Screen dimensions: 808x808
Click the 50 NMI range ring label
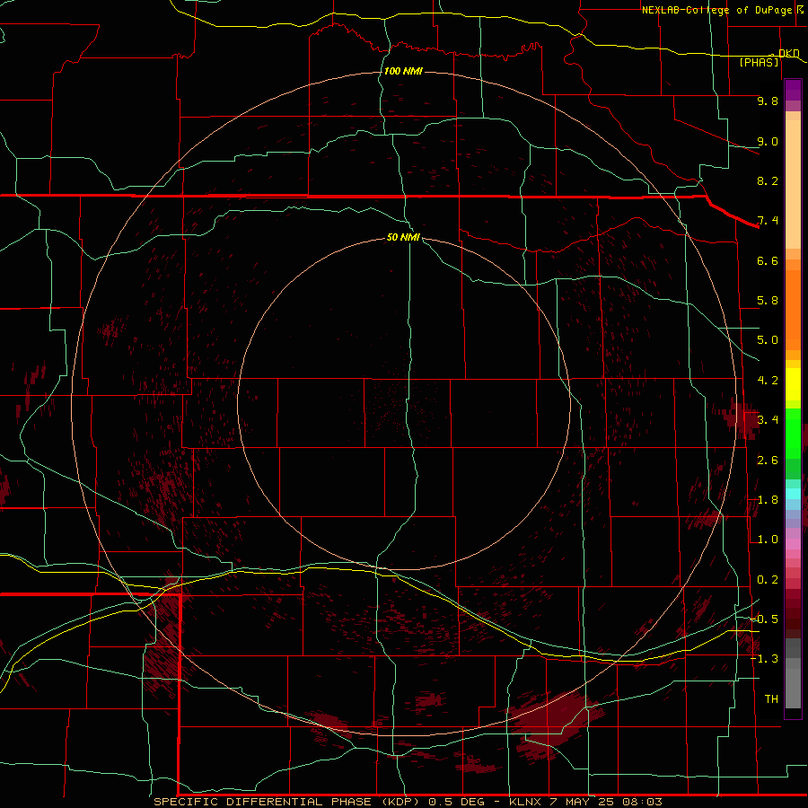pyautogui.click(x=403, y=237)
